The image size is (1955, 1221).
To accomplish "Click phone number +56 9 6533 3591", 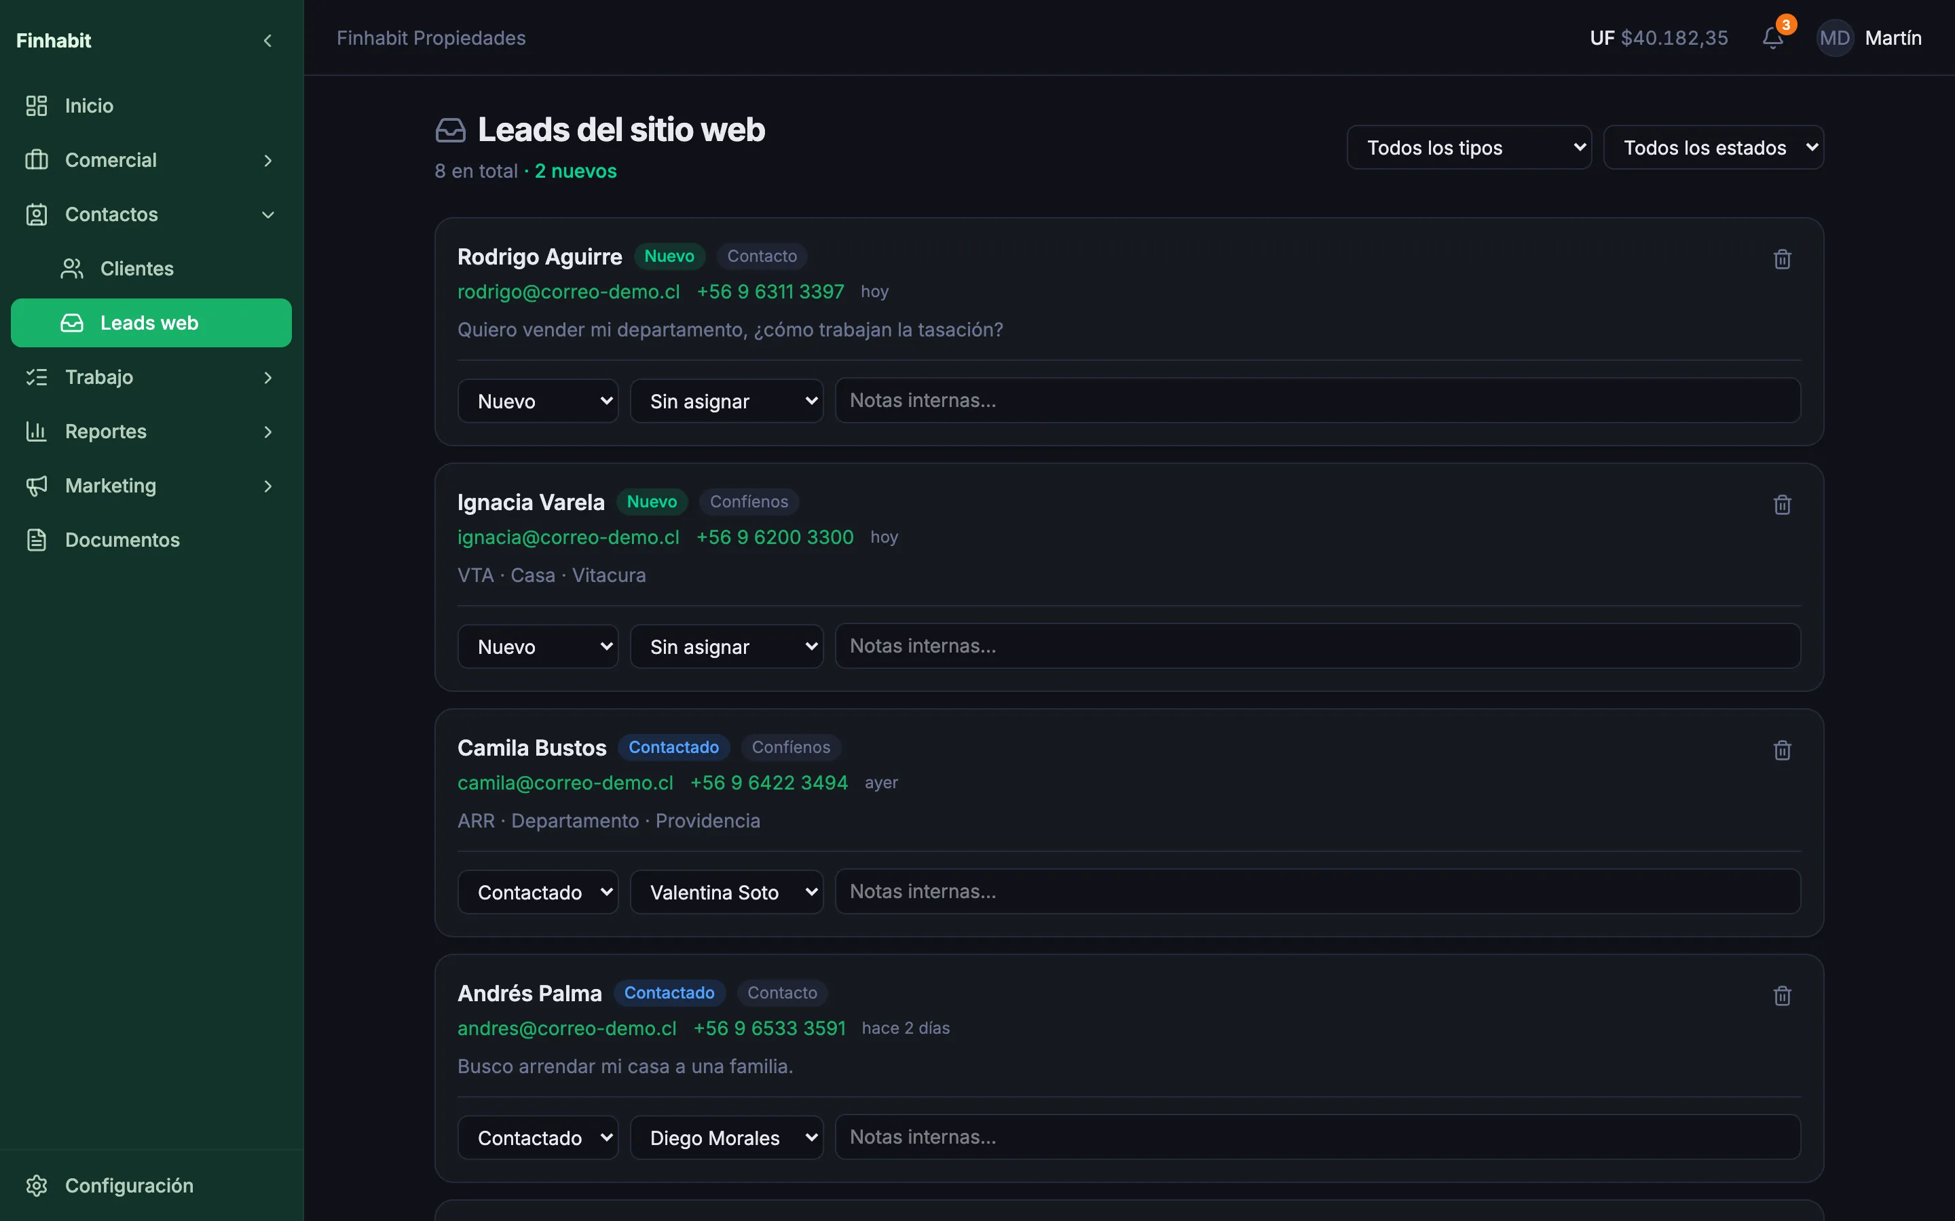I will pyautogui.click(x=769, y=1028).
